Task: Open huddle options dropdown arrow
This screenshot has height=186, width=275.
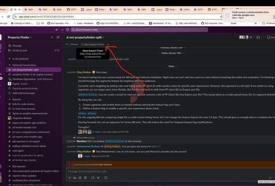Action: pyautogui.click(x=263, y=37)
